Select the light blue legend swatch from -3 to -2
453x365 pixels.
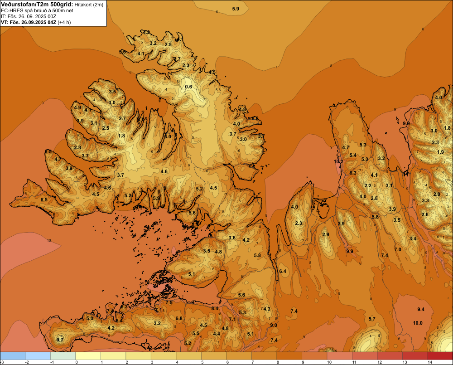[13, 356]
